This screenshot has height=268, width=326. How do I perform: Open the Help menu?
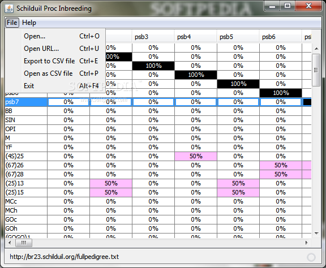29,23
